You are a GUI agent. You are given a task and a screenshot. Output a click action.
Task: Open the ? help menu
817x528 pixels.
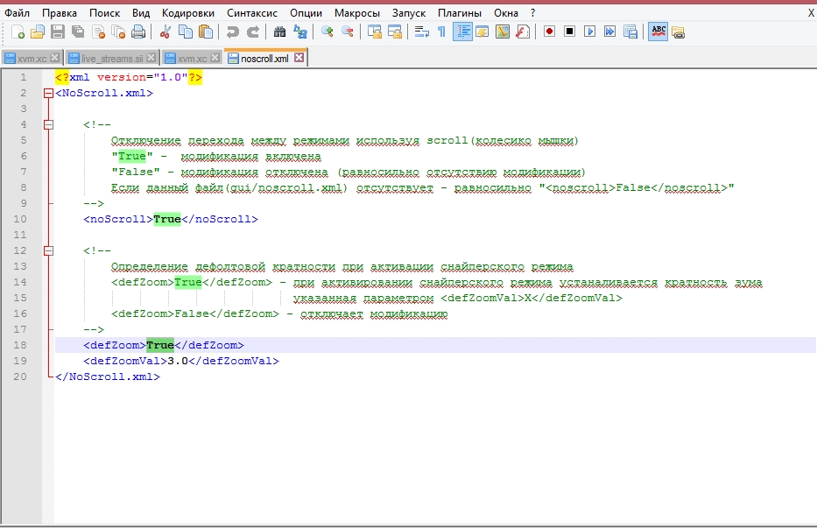[x=532, y=13]
